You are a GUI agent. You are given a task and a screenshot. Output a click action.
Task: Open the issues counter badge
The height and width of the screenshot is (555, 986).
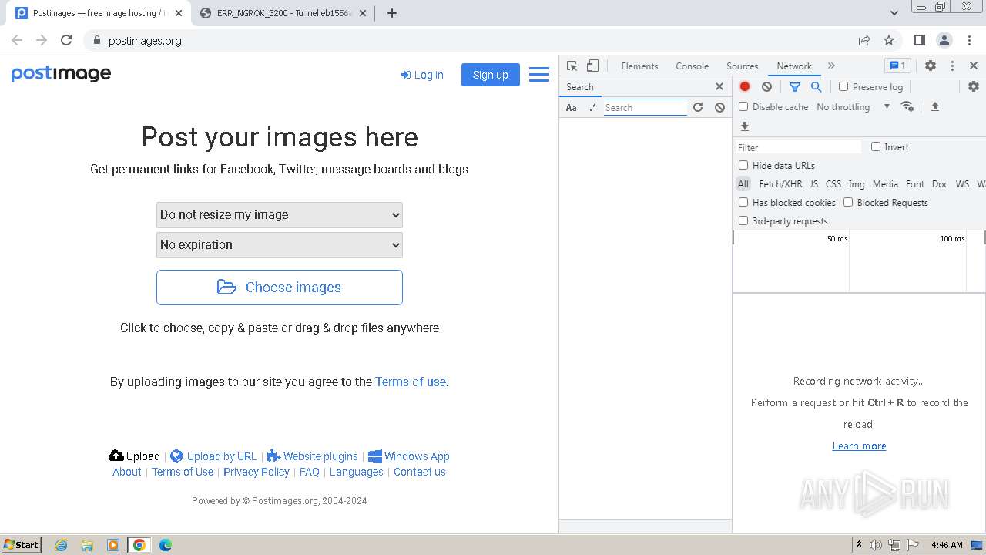click(897, 66)
